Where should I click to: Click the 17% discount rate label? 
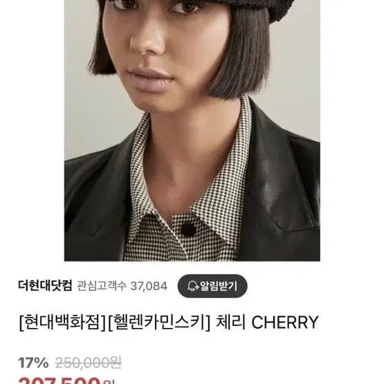pyautogui.click(x=33, y=363)
